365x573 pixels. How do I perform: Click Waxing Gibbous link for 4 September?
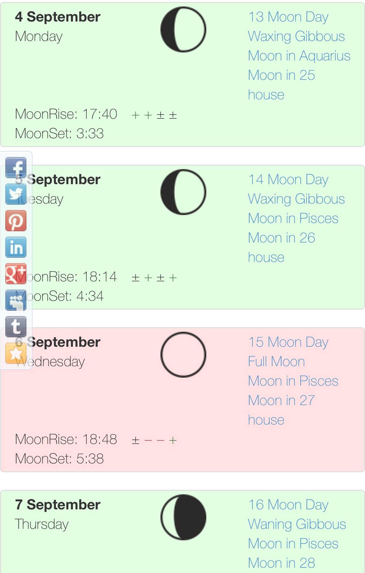296,37
